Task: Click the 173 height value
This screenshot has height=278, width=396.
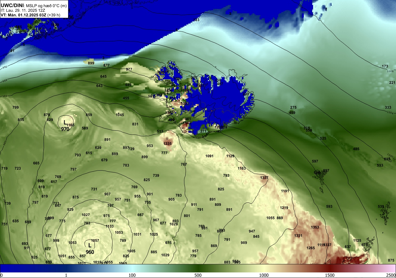Action: click(x=385, y=66)
